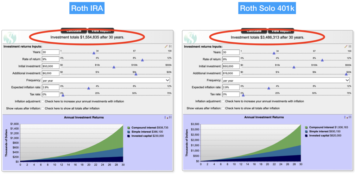This screenshot has height=174, width=355.
Task: Click 'Investment totals $3,486,313 after 30 years' text
Action: pyautogui.click(x=268, y=37)
